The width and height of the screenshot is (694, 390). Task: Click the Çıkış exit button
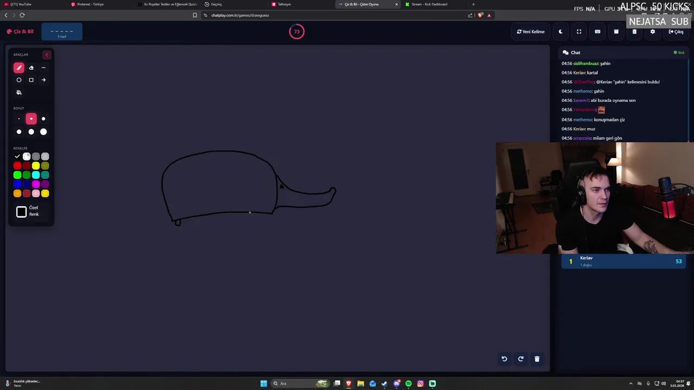point(676,31)
